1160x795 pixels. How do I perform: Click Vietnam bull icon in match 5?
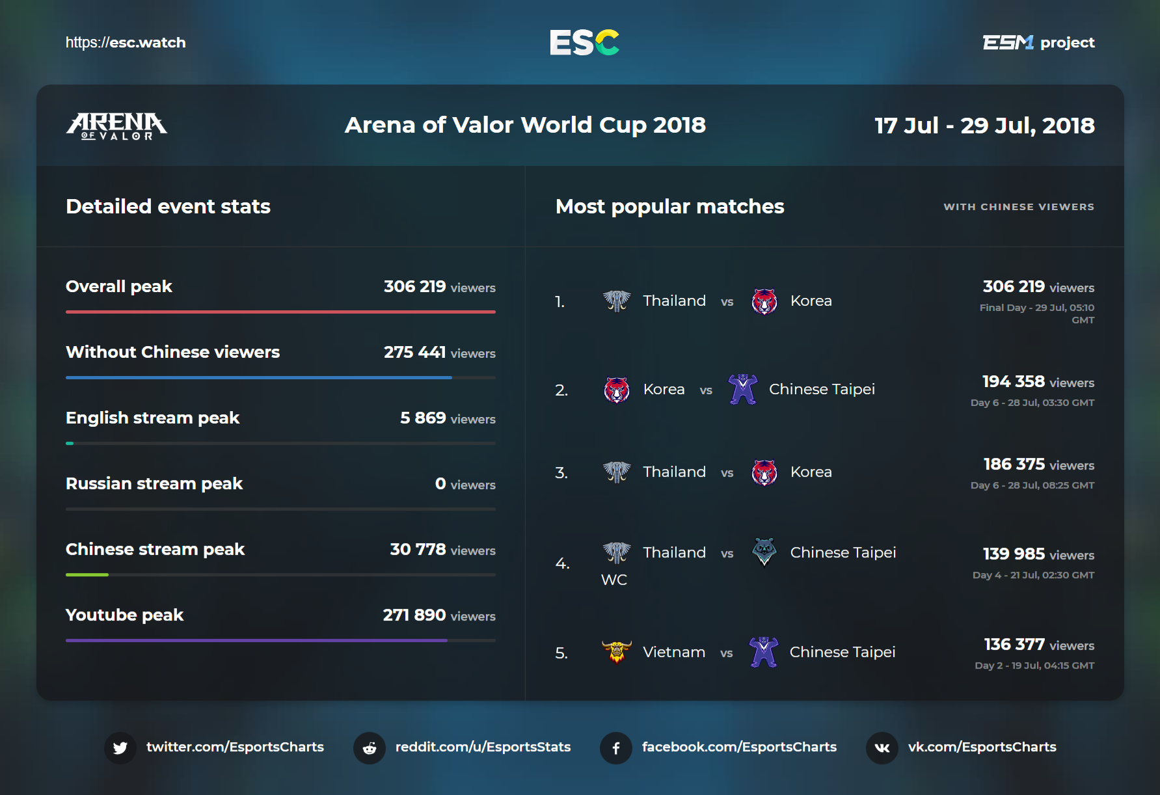(617, 652)
